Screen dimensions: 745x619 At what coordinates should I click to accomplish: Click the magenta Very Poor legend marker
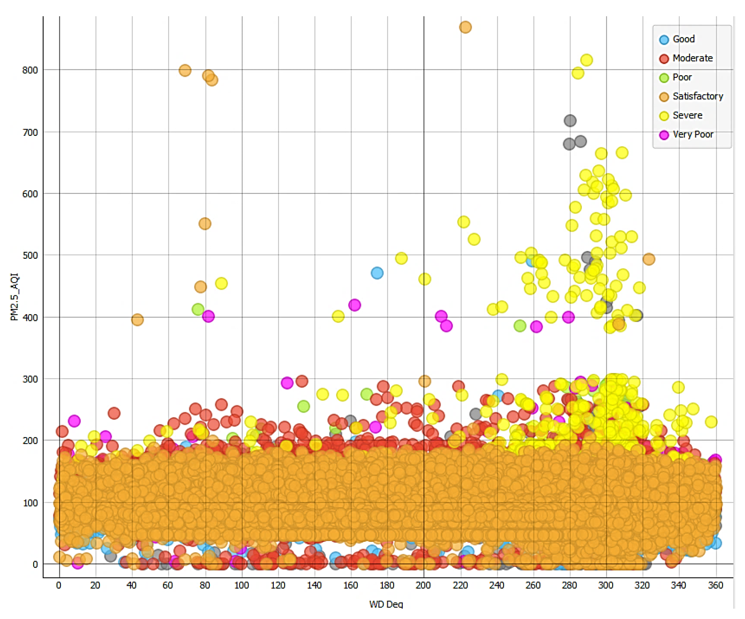pos(663,135)
